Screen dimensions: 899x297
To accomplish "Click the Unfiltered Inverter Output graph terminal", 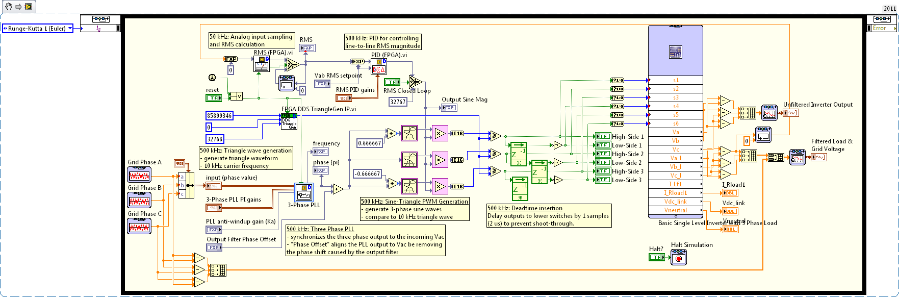I will coord(791,113).
